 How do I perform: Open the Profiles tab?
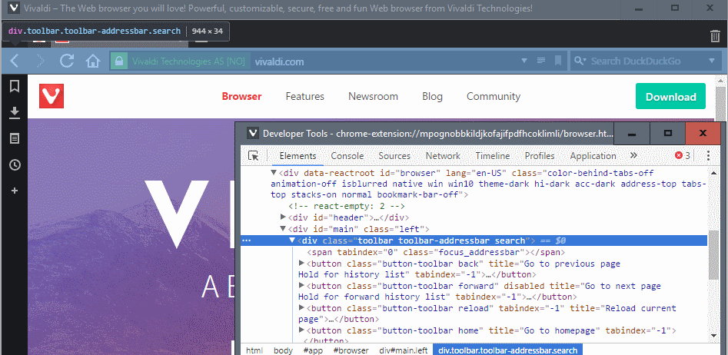pyautogui.click(x=540, y=156)
